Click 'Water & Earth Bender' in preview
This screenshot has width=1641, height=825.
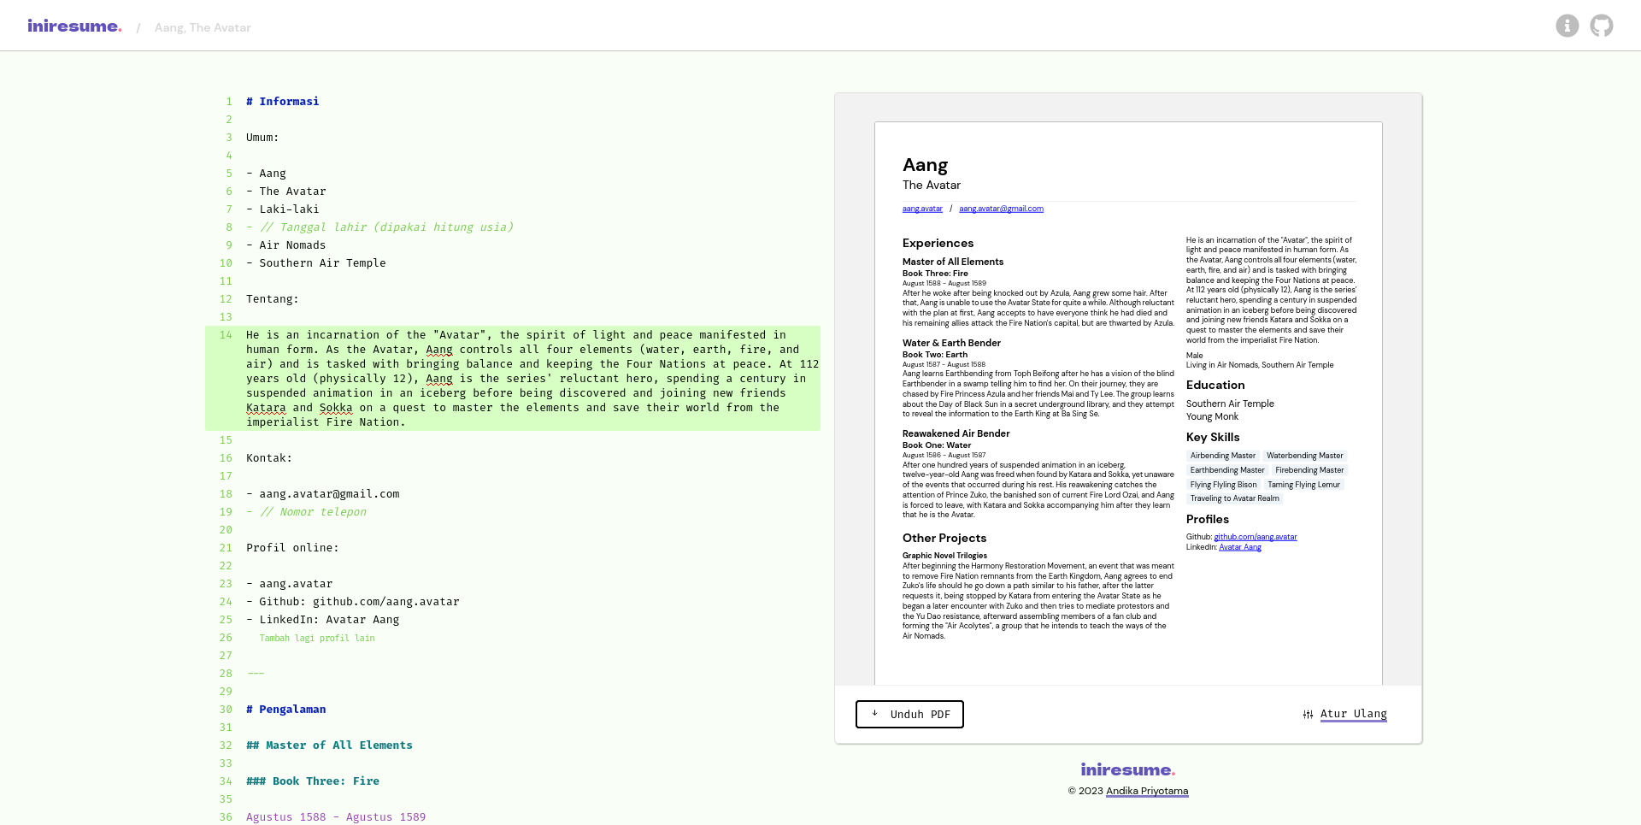coord(951,343)
